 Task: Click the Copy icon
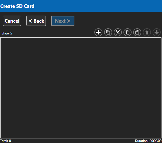pyautogui.click(x=127, y=32)
